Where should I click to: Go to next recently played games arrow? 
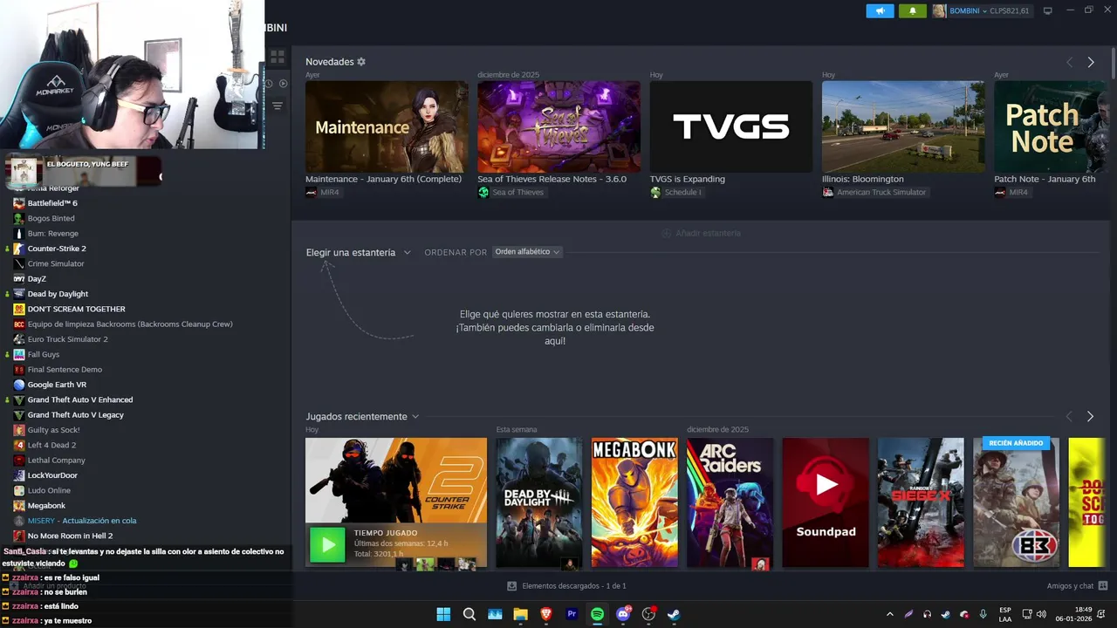point(1090,417)
